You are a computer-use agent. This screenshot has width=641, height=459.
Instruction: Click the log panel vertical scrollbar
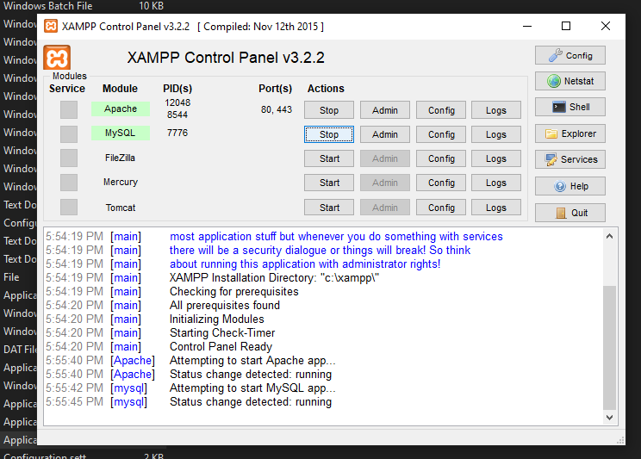pyautogui.click(x=610, y=344)
